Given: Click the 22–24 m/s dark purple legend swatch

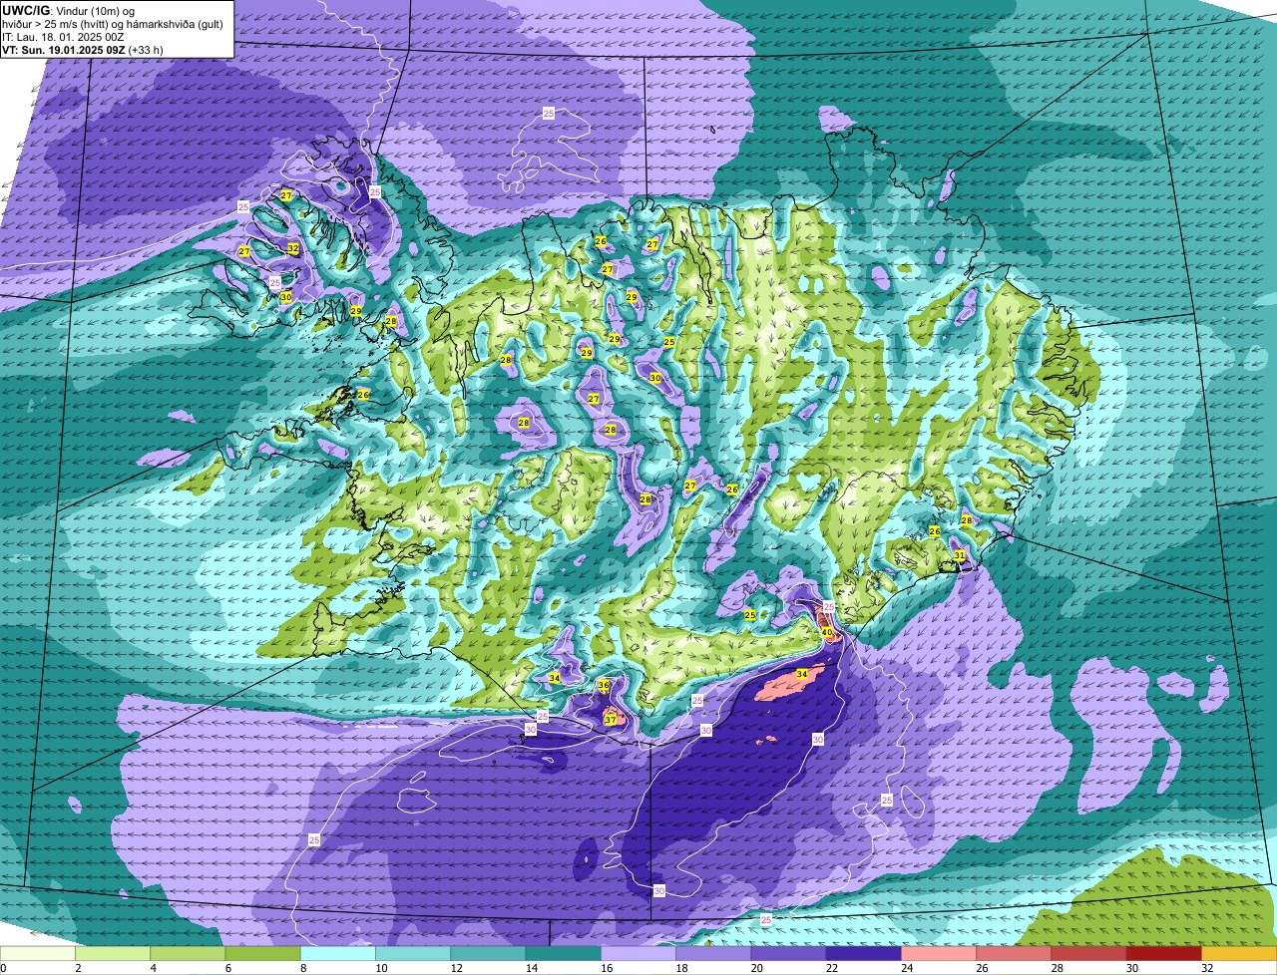Looking at the screenshot, I should point(864,954).
